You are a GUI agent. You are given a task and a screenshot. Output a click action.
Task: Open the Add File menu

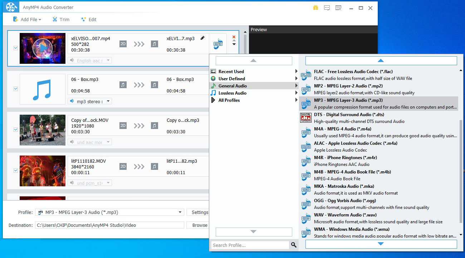tap(27, 19)
